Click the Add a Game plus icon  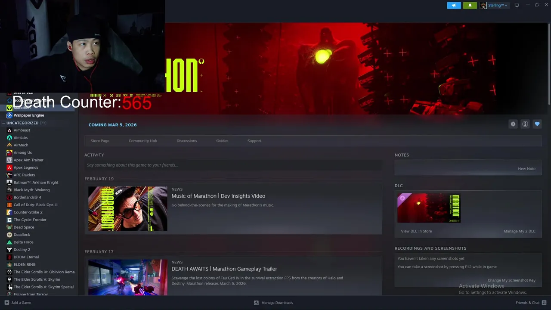(x=6, y=303)
